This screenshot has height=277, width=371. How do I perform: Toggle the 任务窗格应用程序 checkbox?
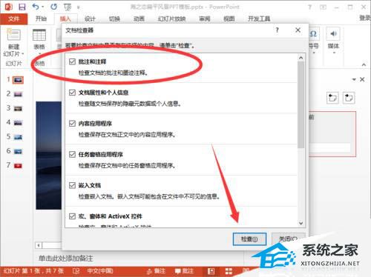click(72, 154)
